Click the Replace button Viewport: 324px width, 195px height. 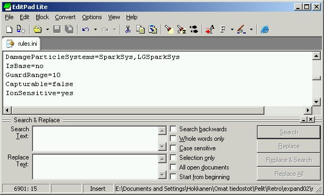pyautogui.click(x=289, y=146)
